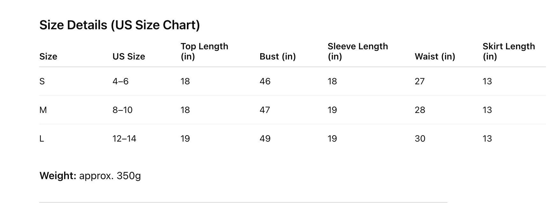Image resolution: width=553 pixels, height=203 pixels.
Task: Click the Sleeve Length column header
Action: pyautogui.click(x=358, y=51)
